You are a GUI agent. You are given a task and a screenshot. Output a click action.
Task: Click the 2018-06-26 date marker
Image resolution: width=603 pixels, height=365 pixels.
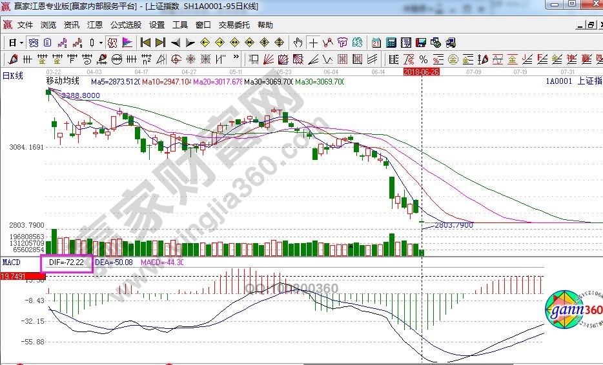click(x=422, y=72)
